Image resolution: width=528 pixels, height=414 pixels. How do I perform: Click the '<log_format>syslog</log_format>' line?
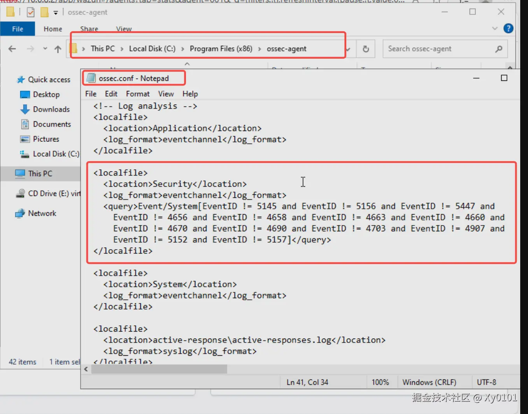tap(180, 351)
